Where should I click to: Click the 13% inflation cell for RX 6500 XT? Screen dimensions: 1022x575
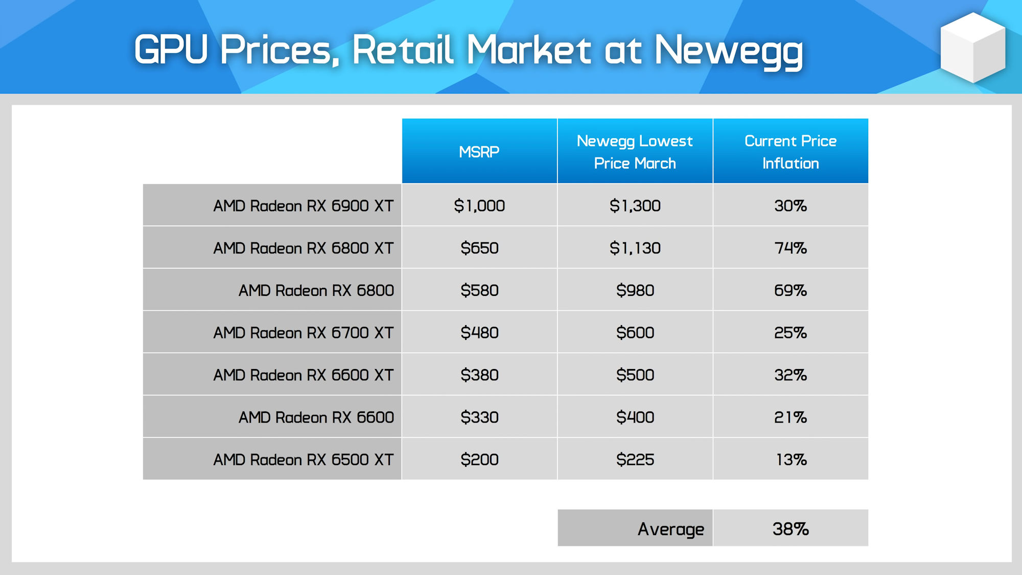(x=791, y=459)
